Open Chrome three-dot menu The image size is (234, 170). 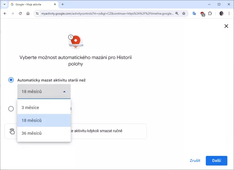(x=229, y=13)
